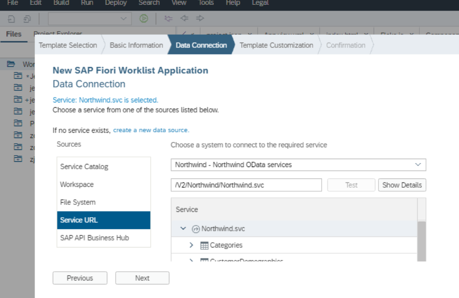The image size is (459, 298).
Task: Click the service URL input field
Action: [246, 185]
